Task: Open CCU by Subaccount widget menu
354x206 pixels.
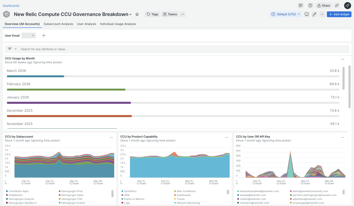Action: pos(111,137)
